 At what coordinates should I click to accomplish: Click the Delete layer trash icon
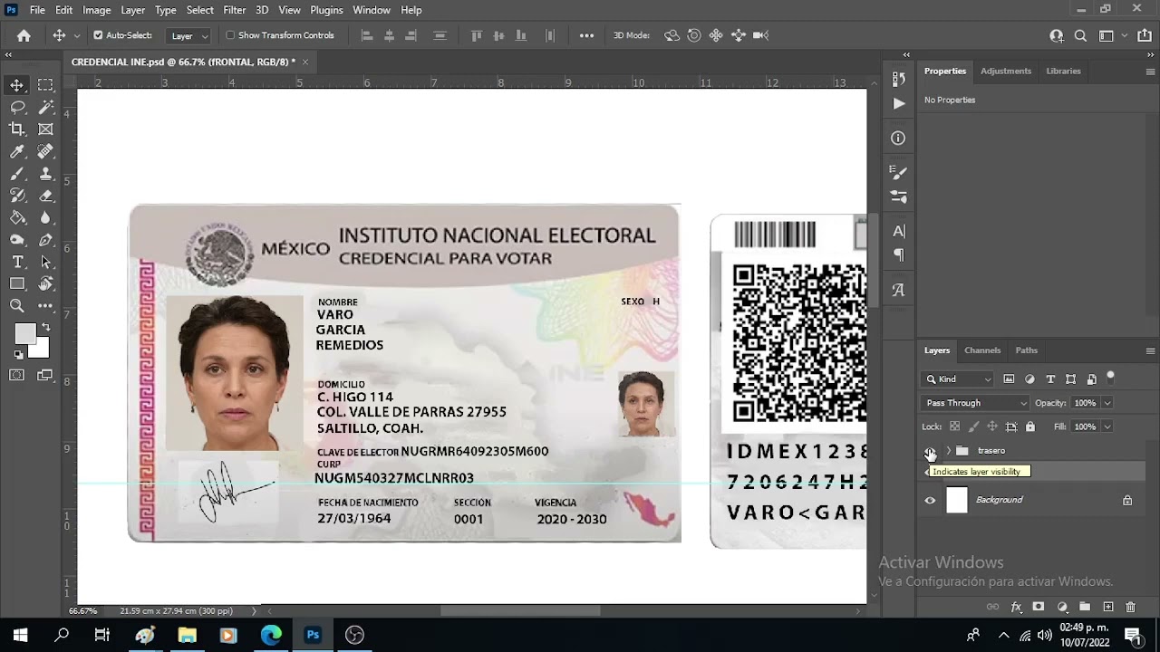(x=1128, y=608)
